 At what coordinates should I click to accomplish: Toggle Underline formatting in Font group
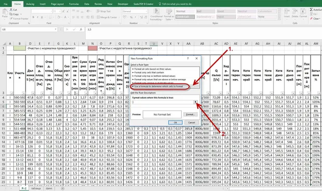42,17
